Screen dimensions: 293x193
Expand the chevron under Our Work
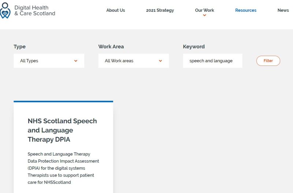coord(204,15)
